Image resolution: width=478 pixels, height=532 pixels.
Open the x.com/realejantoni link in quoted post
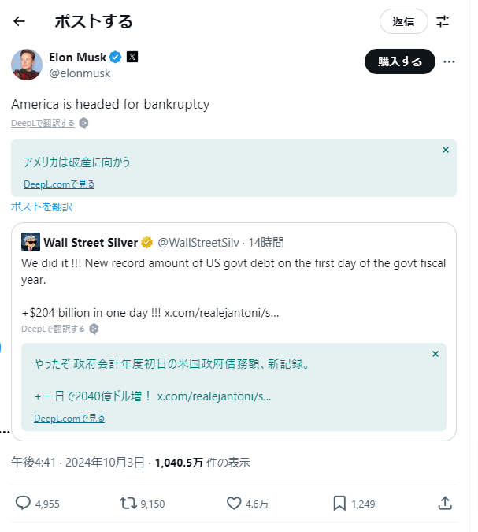click(221, 312)
